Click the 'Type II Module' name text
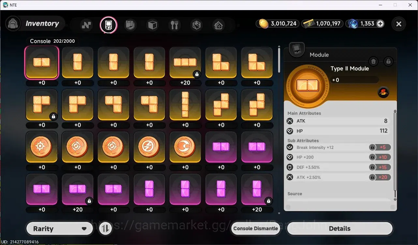Image resolution: width=418 pixels, height=245 pixels. [x=350, y=68]
